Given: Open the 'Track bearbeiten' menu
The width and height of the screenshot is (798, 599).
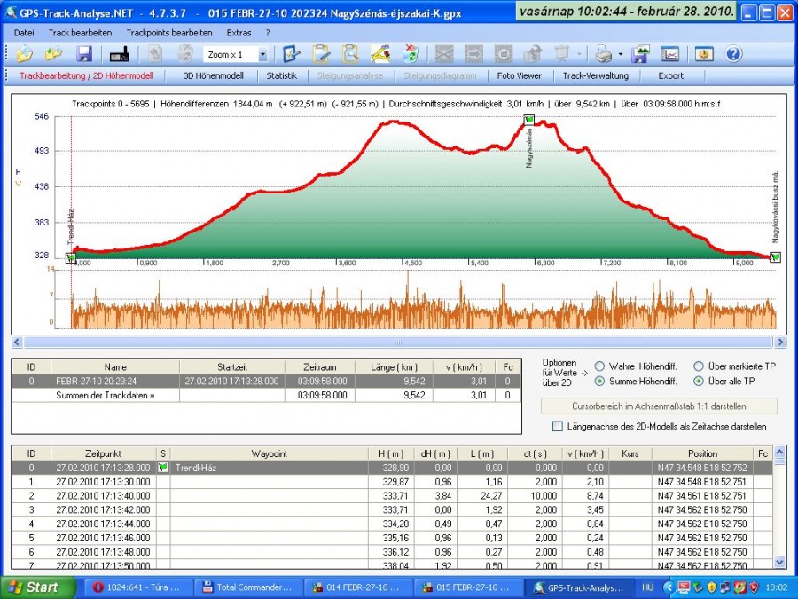Looking at the screenshot, I should point(80,32).
